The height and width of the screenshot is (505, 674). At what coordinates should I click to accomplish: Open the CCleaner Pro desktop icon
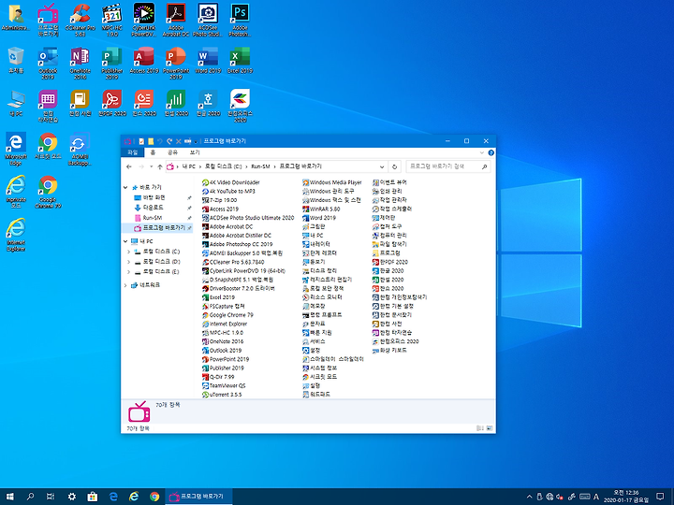coord(80,20)
